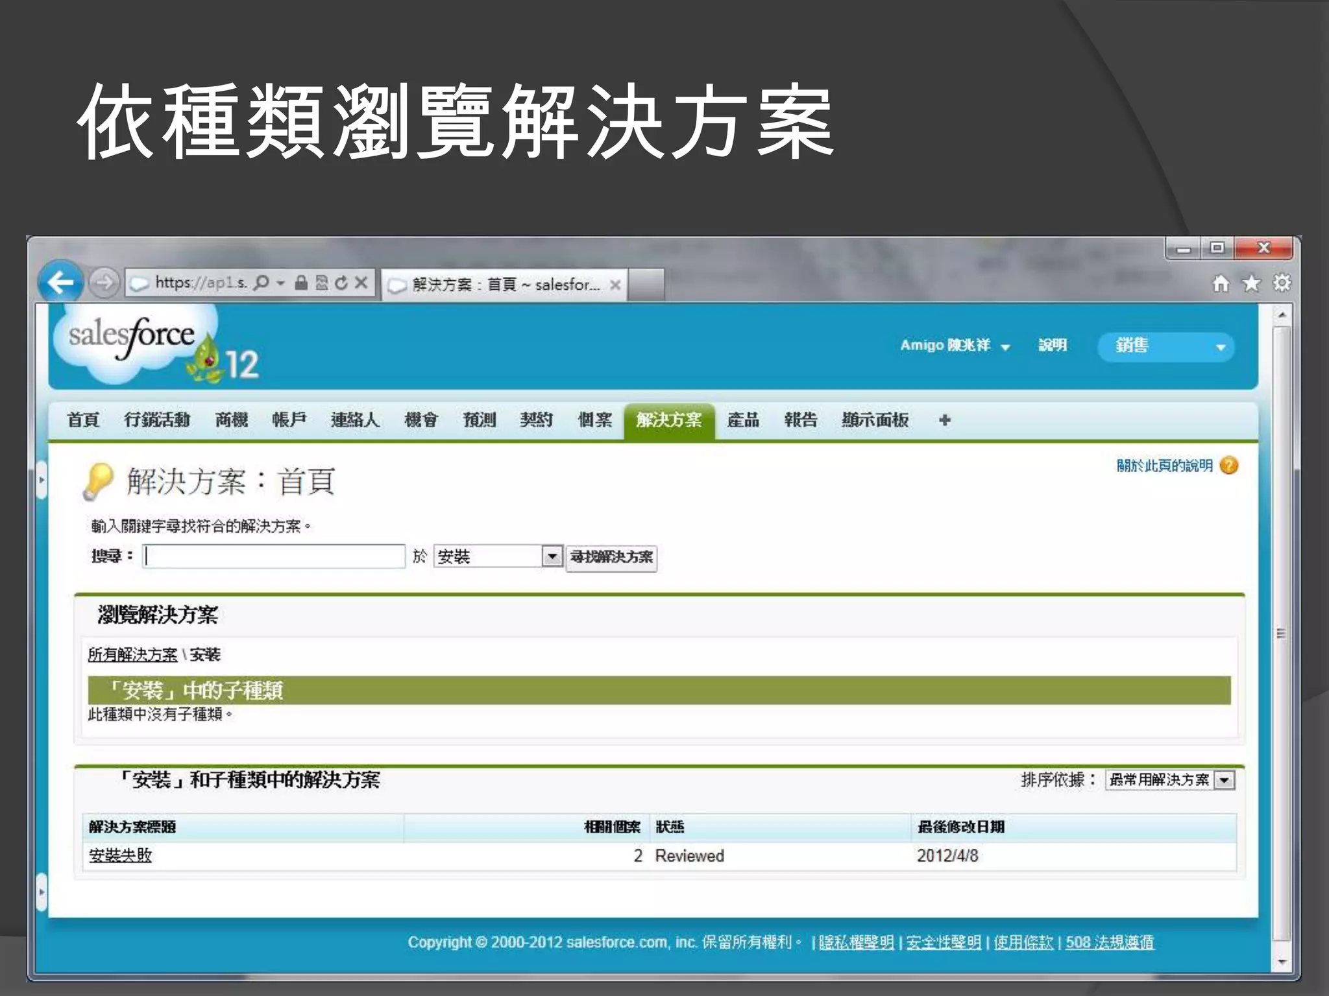Click the vertical scrollbar down arrow

pos(1282,962)
